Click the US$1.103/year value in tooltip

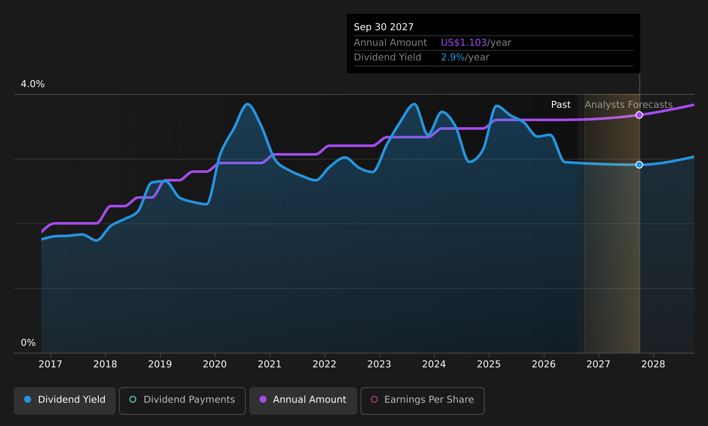point(476,43)
